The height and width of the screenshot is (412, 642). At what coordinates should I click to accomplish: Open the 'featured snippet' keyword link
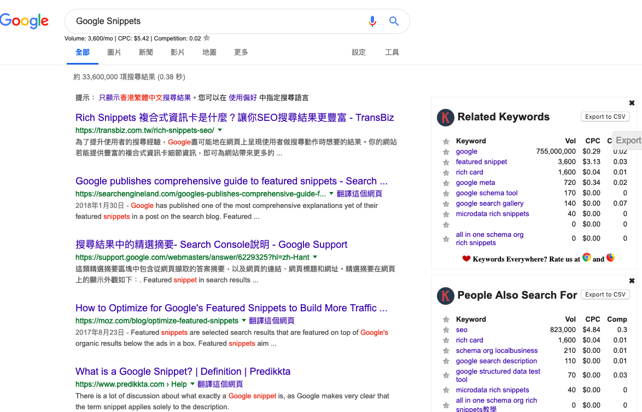(x=481, y=162)
